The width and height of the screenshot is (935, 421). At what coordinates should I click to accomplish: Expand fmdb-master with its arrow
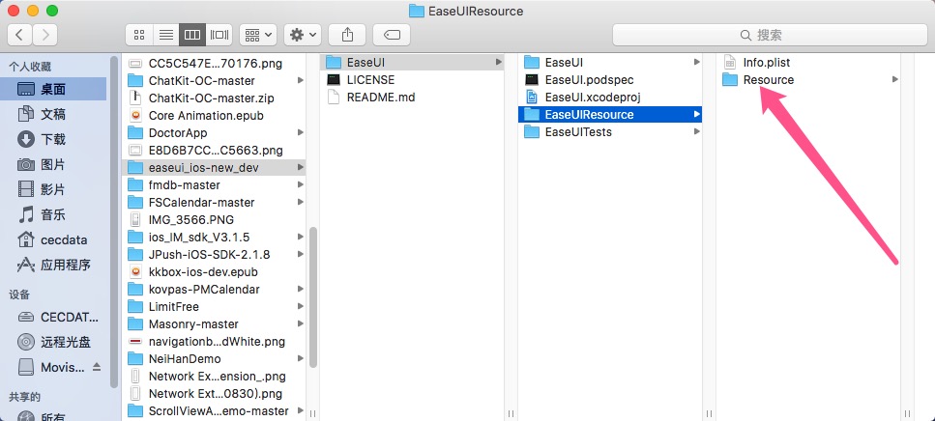(301, 185)
